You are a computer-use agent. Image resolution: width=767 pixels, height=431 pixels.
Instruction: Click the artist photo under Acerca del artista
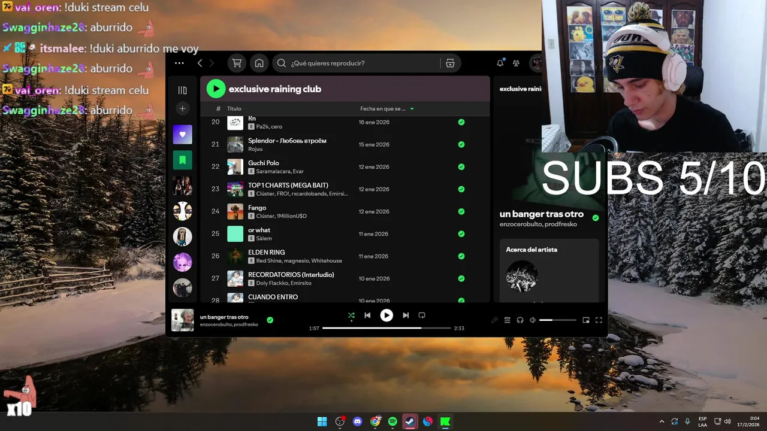pyautogui.click(x=522, y=276)
